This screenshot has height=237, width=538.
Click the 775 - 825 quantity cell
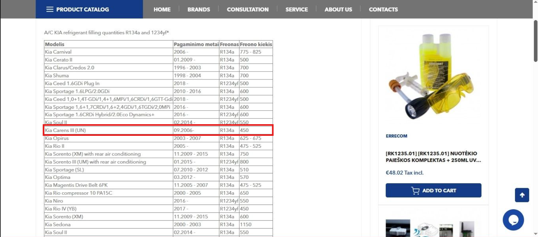click(x=256, y=52)
